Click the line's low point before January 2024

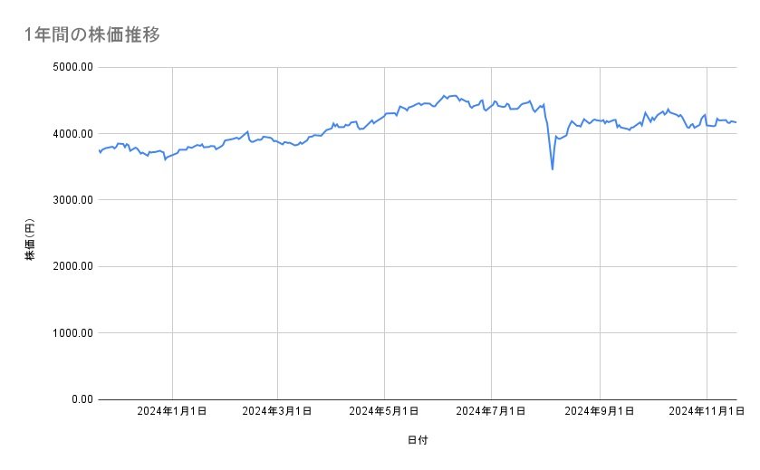pyautogui.click(x=165, y=159)
